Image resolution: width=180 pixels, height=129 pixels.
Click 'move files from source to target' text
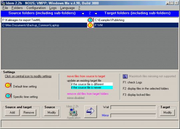pos(86,76)
